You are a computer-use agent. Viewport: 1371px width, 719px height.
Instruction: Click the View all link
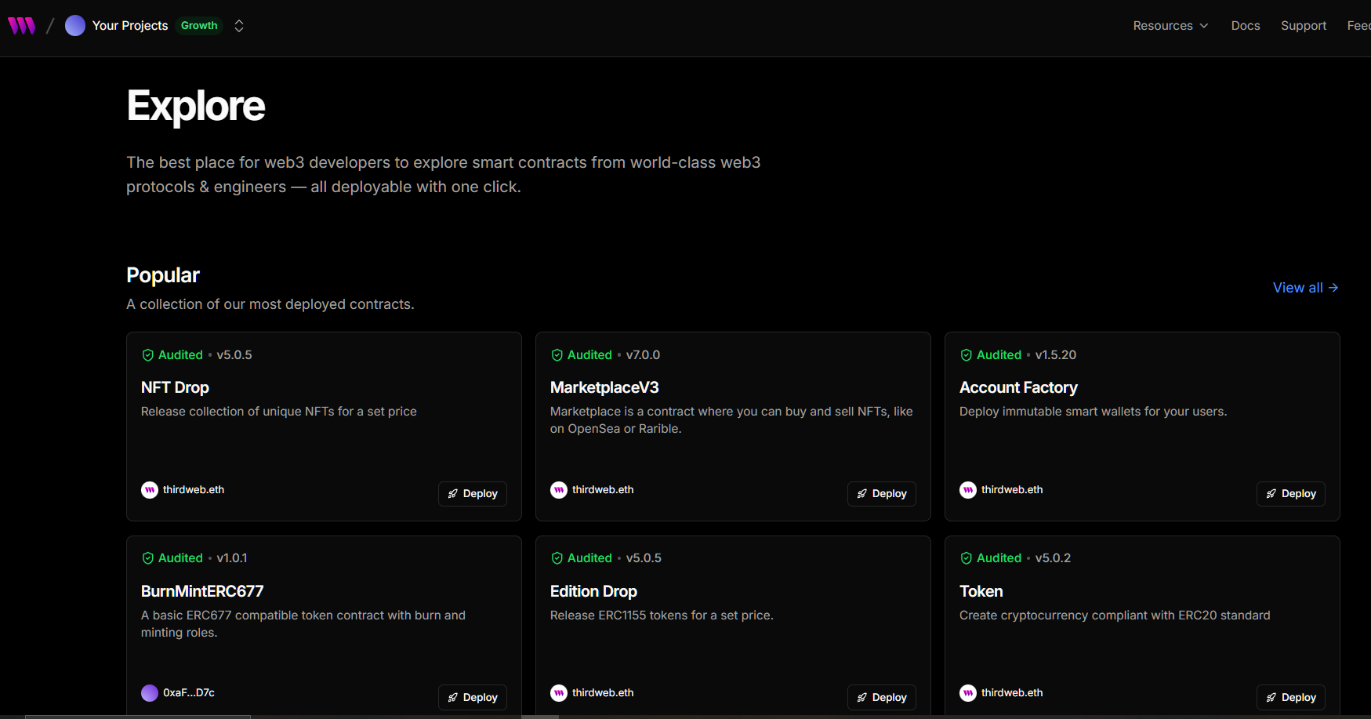[1304, 288]
